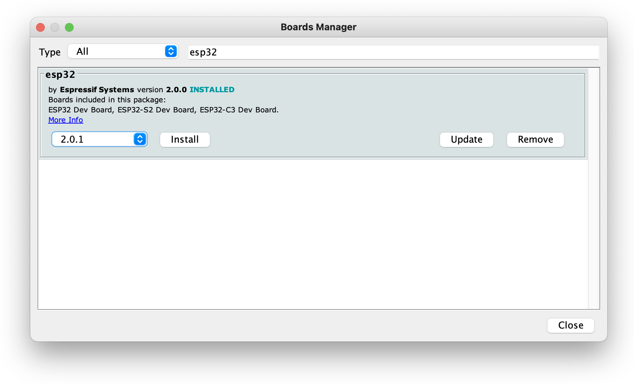The width and height of the screenshot is (634, 384).
Task: Click the blue chevron on Type dropdown
Action: 171,52
